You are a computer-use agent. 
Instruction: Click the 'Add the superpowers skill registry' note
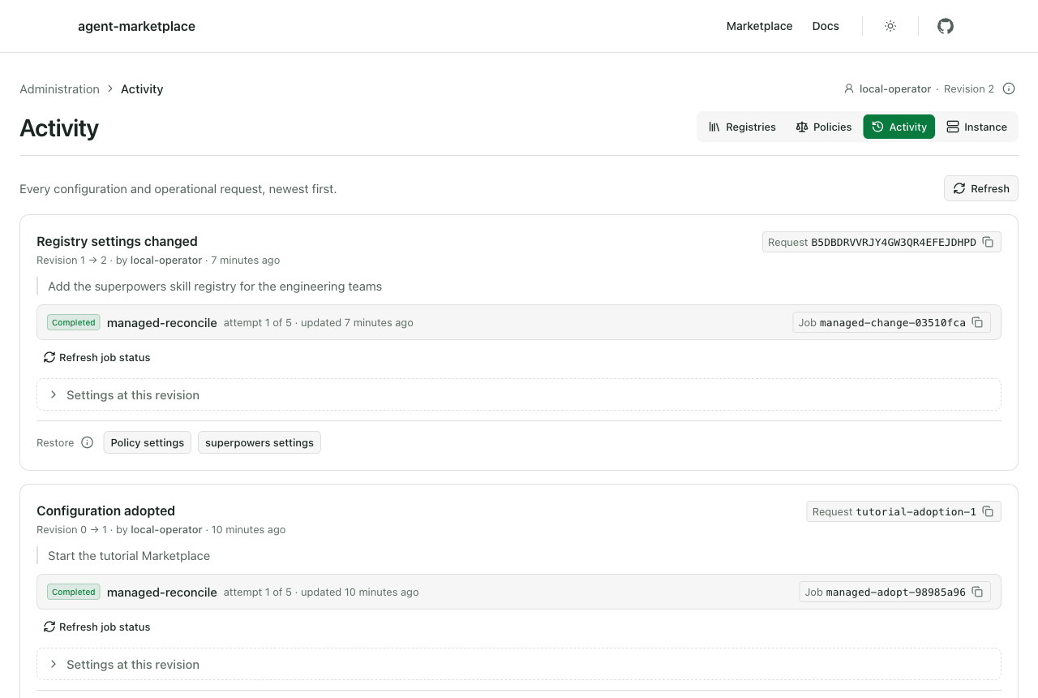215,286
